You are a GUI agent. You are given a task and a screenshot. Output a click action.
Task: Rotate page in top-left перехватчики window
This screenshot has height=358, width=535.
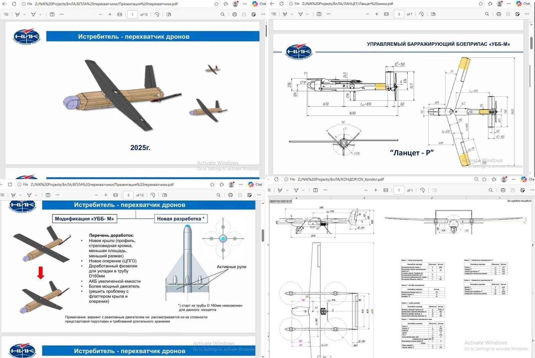(x=157, y=14)
